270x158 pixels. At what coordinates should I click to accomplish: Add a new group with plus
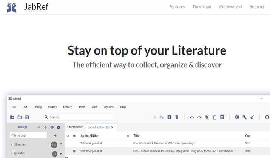coord(55,135)
